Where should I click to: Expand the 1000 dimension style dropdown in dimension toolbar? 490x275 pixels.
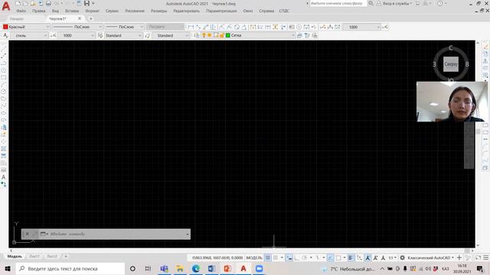click(x=378, y=27)
